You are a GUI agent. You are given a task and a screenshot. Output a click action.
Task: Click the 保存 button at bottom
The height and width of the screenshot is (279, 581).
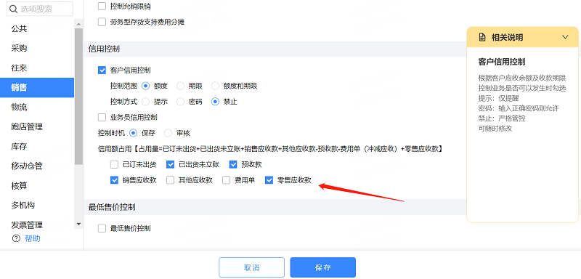click(322, 267)
